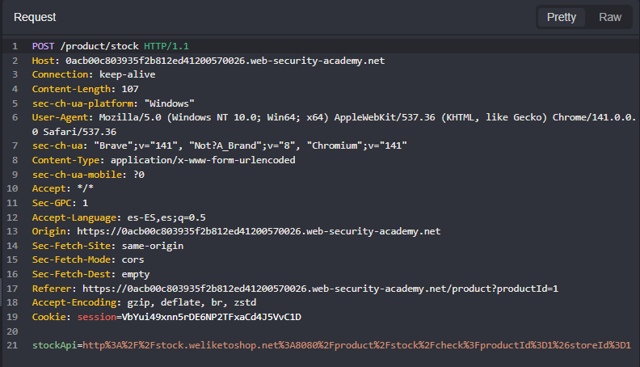Viewport: 640px width, 367px height.
Task: Select the Pretty view tab
Action: pyautogui.click(x=561, y=17)
